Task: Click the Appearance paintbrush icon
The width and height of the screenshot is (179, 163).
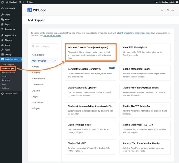Action: pyautogui.click(x=2, y=35)
